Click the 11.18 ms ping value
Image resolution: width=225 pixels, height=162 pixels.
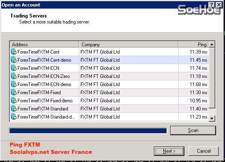tap(199, 76)
